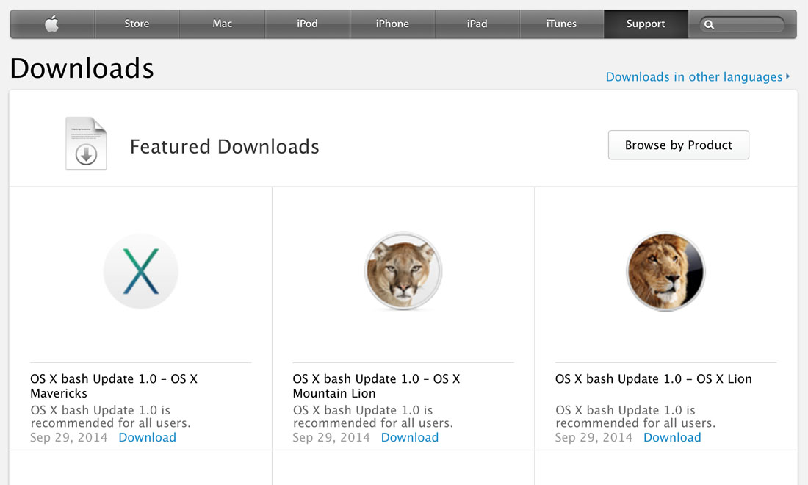
Task: Go to the Mac section
Action: pyautogui.click(x=222, y=24)
